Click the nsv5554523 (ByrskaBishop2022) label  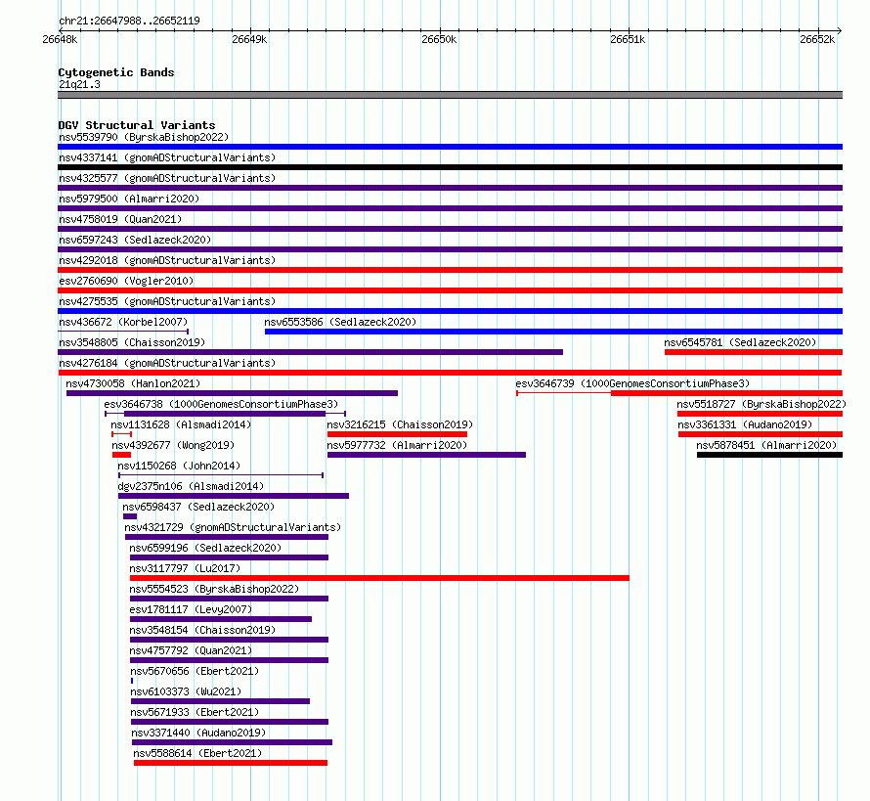click(x=214, y=589)
